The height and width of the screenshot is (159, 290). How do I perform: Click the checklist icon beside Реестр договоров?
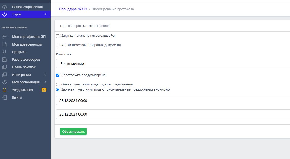click(4, 59)
